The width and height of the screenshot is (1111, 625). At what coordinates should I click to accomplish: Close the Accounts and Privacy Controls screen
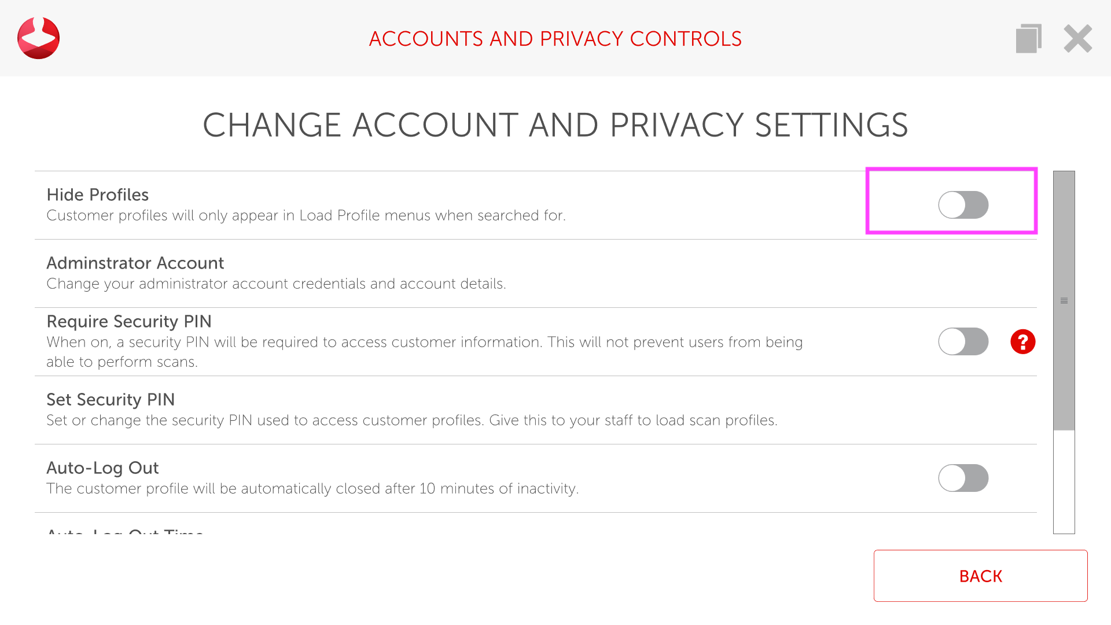(x=1077, y=39)
